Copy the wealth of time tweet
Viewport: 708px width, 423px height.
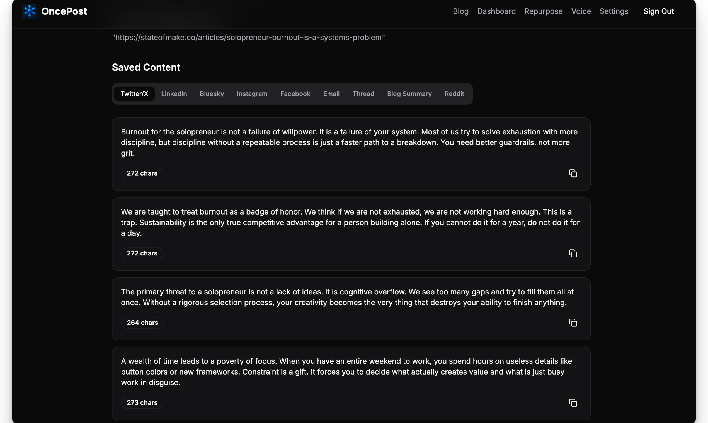[573, 403]
